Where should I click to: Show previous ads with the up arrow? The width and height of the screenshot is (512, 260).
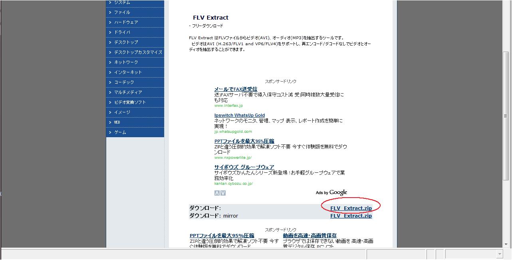pos(217,193)
